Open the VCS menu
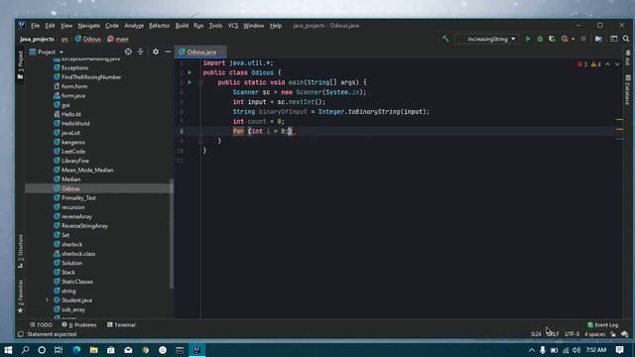The image size is (635, 357). coord(233,26)
